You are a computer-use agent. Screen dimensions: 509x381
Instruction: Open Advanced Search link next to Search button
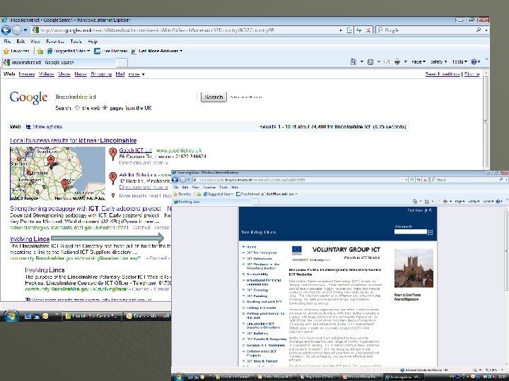click(x=246, y=97)
